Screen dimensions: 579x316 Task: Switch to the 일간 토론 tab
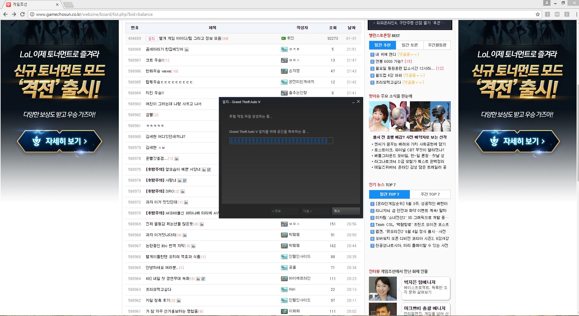click(410, 45)
